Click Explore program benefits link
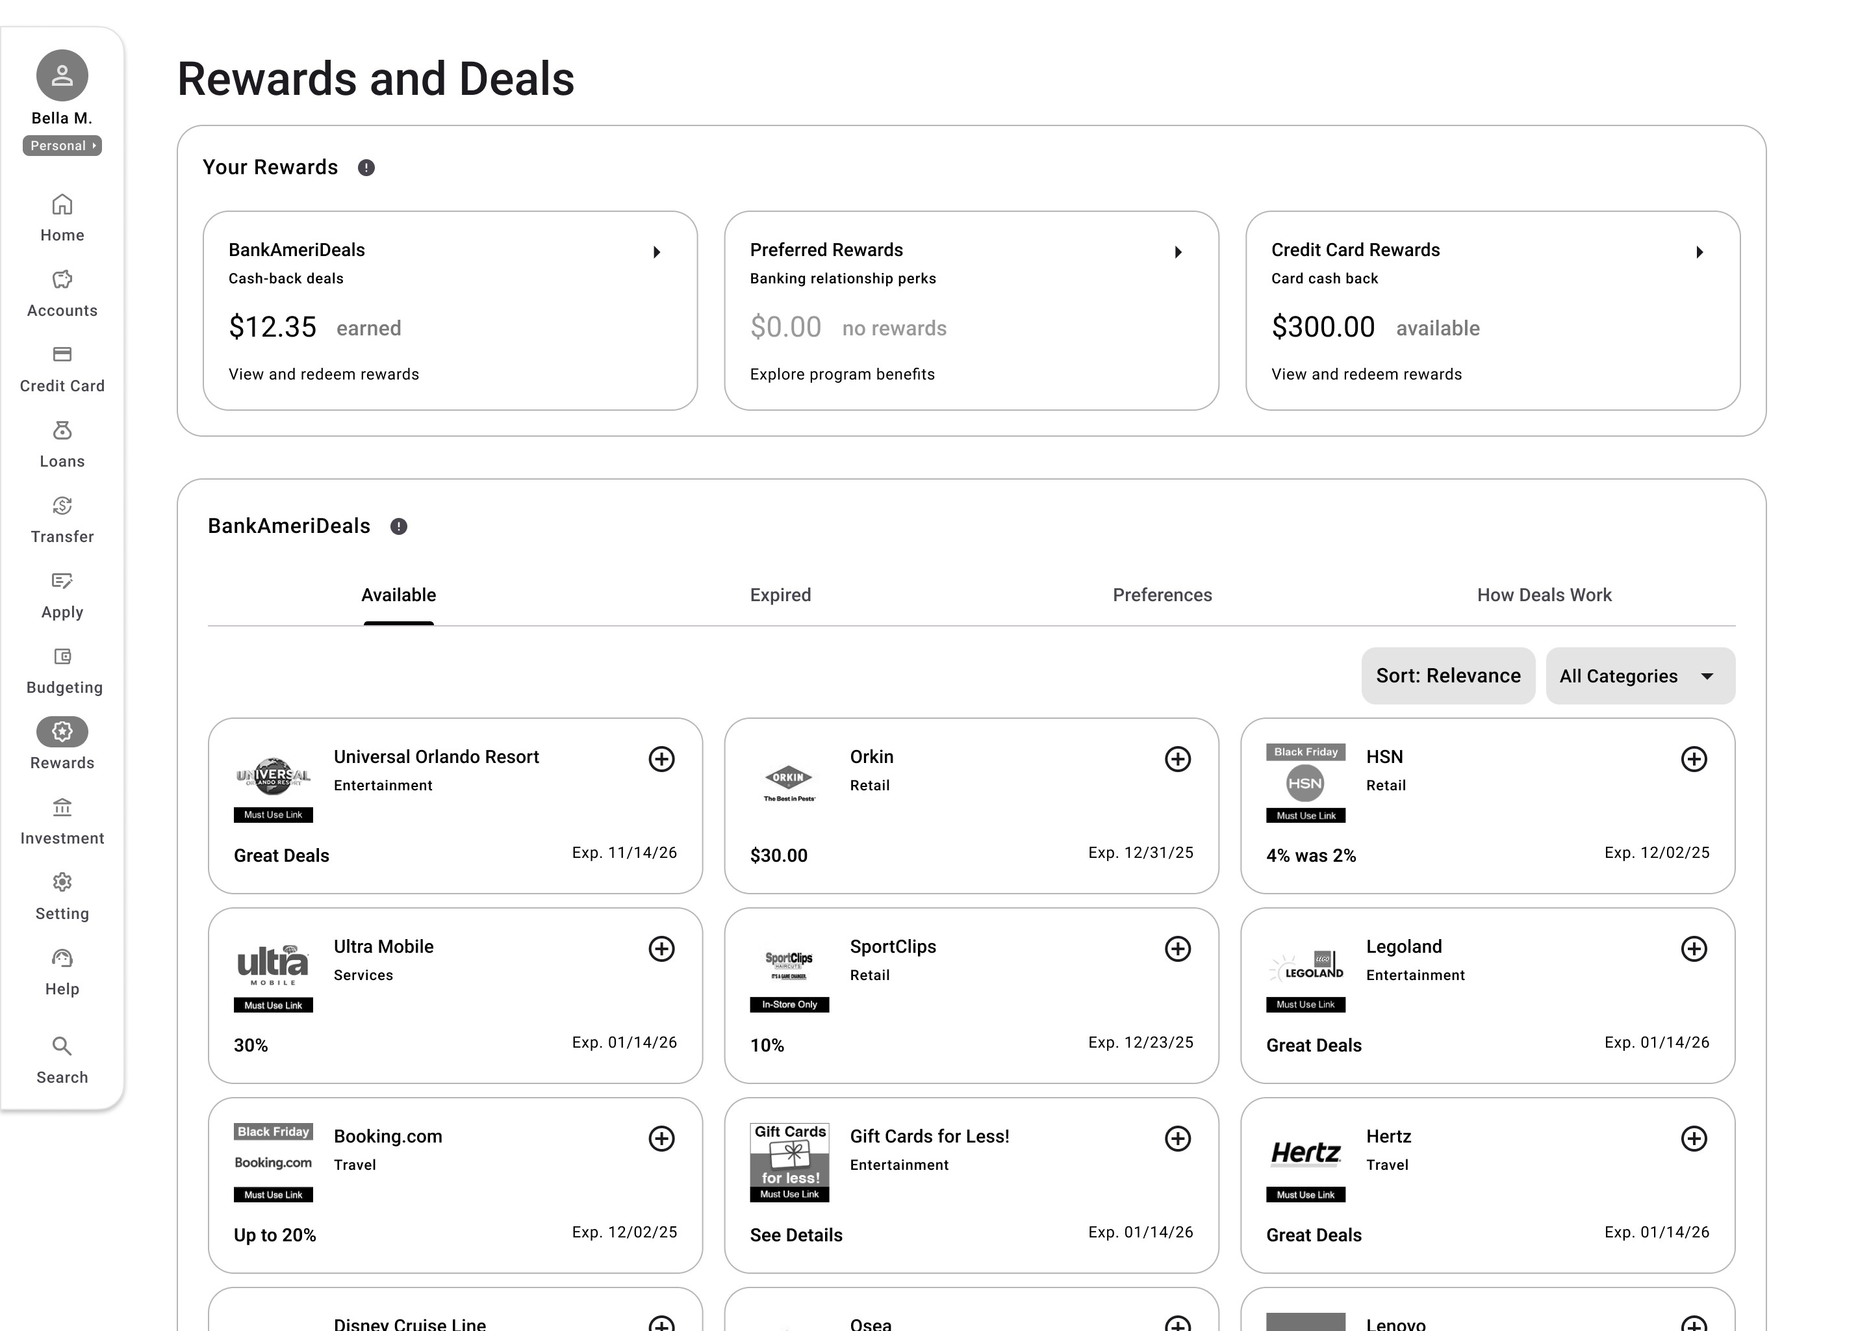The height and width of the screenshot is (1331, 1871). pos(841,374)
